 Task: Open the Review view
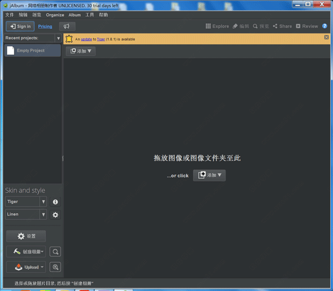click(307, 26)
